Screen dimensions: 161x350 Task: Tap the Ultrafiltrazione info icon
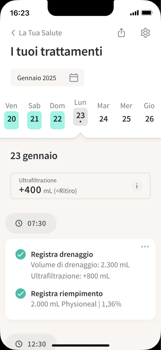[137, 186]
